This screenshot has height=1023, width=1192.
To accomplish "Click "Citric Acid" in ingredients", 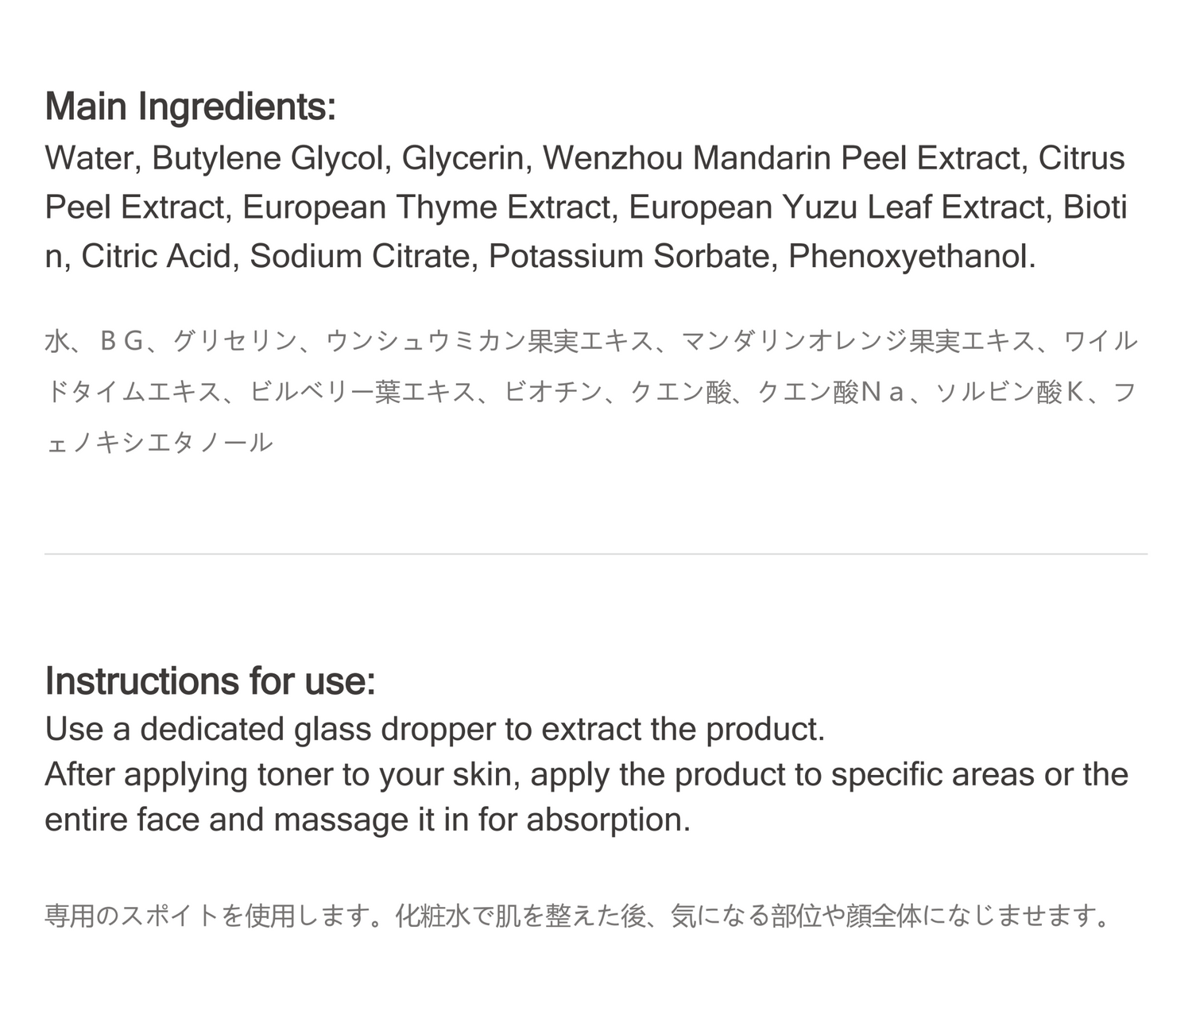I will tap(156, 257).
